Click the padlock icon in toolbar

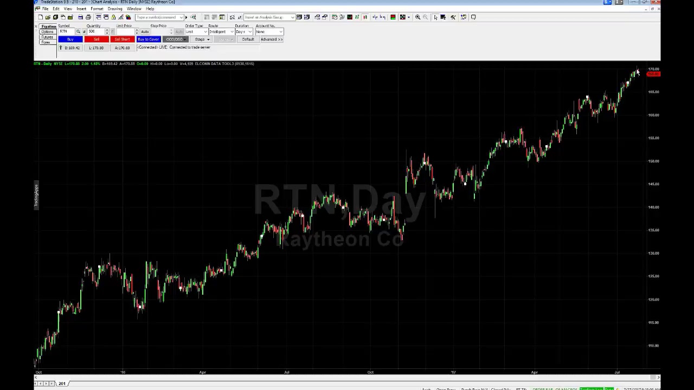[x=113, y=17]
